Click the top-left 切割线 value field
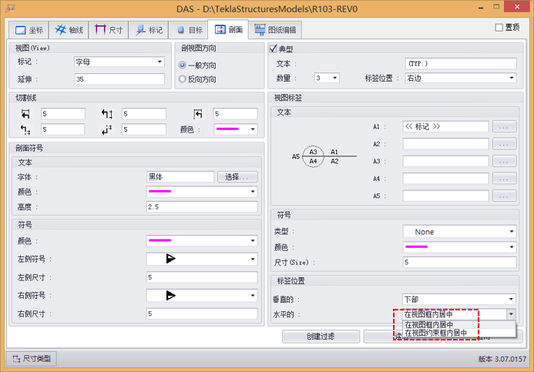Screen dimensions: 534x372 [x=63, y=114]
